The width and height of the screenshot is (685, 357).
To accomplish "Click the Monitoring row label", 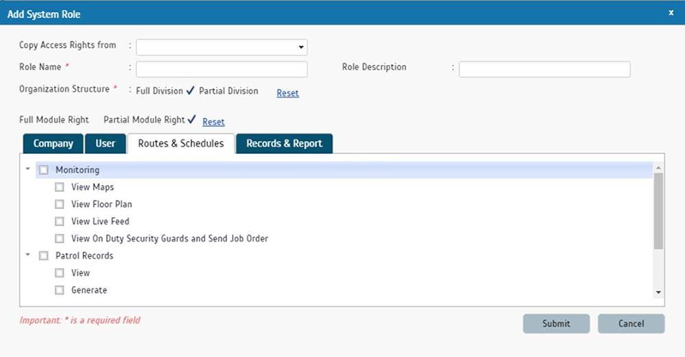I will coord(77,170).
